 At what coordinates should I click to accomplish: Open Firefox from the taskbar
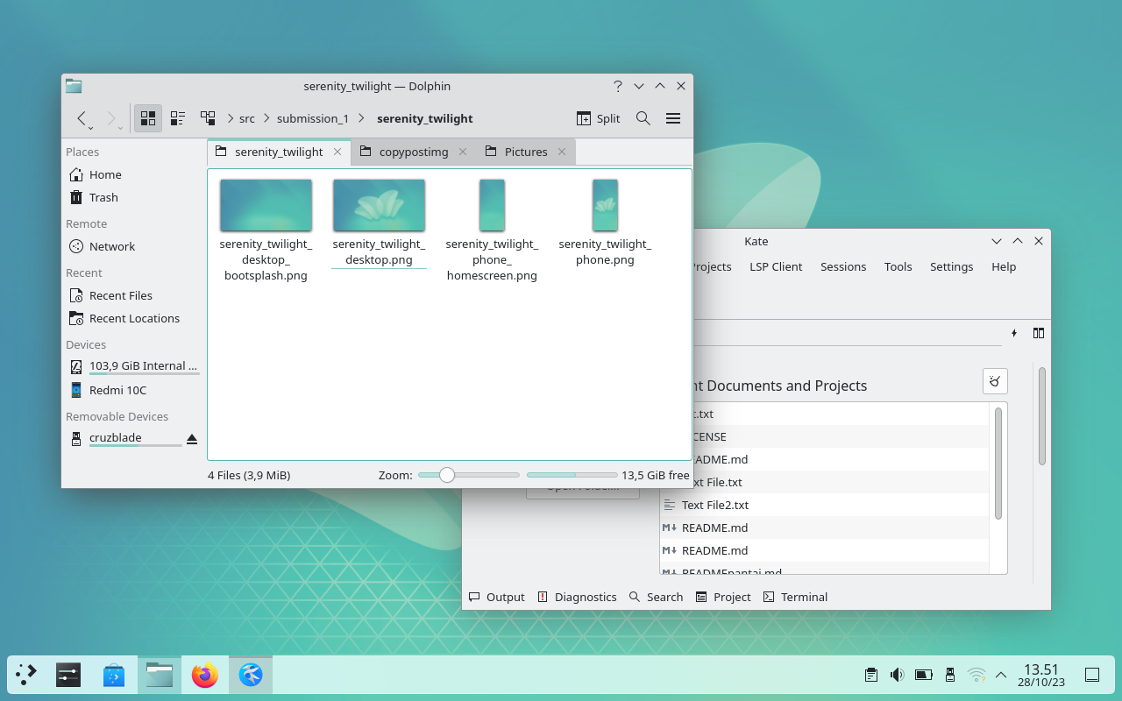click(x=204, y=675)
